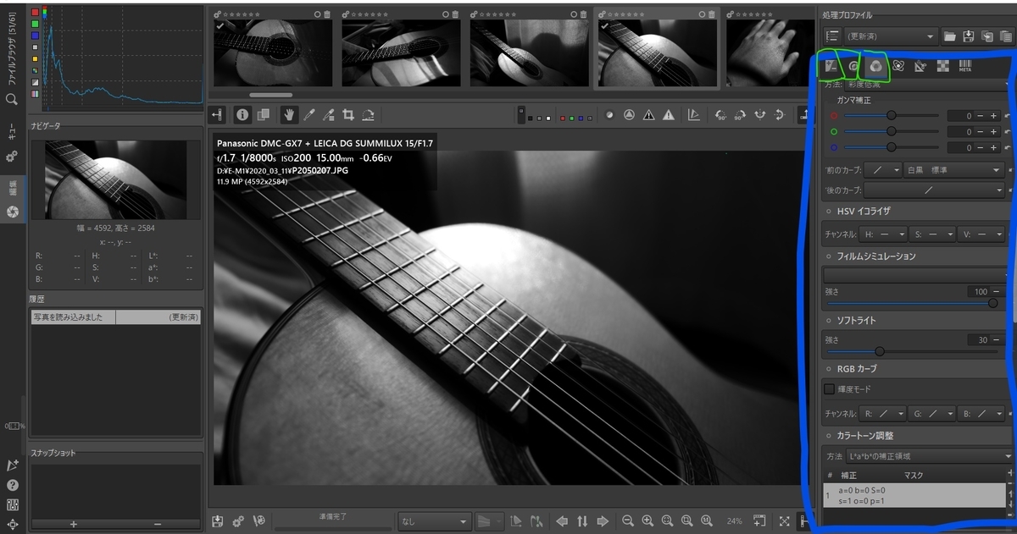Zoom in the preview image
The width and height of the screenshot is (1017, 534).
pos(647,521)
